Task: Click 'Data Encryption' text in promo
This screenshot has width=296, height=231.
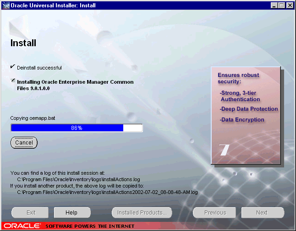Action: click(x=242, y=120)
